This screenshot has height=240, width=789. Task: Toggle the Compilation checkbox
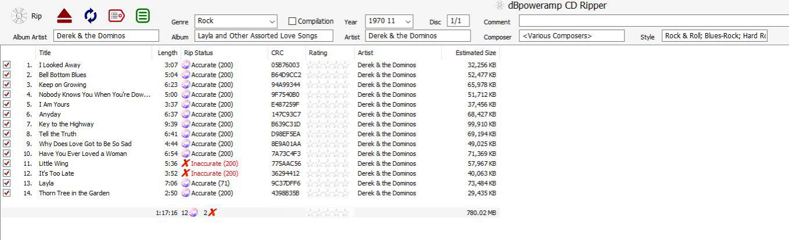[292, 21]
